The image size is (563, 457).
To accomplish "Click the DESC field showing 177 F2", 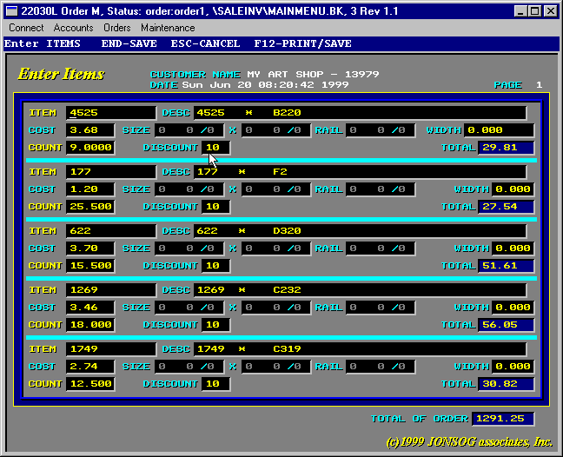I will [361, 172].
